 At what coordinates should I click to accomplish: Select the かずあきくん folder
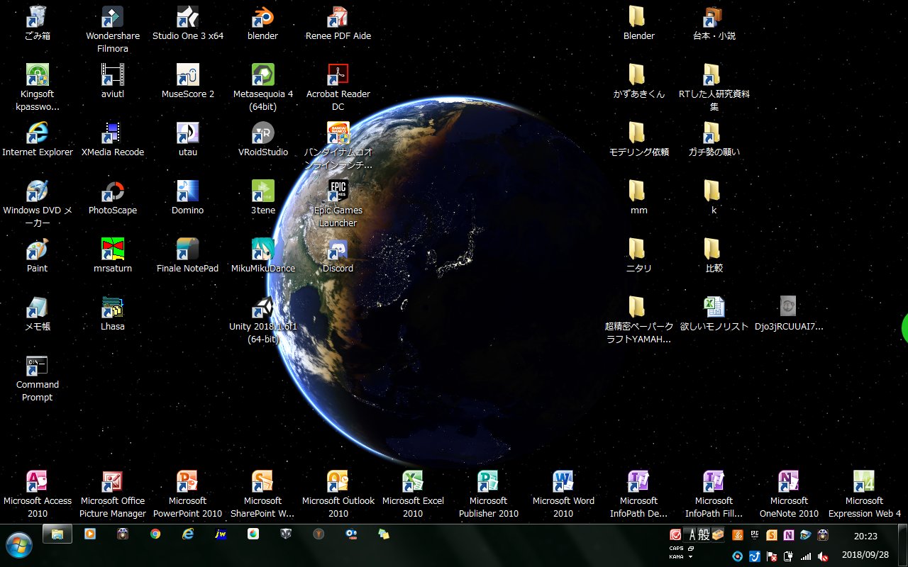point(638,81)
